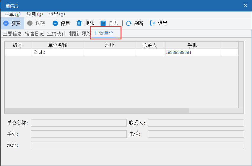
Task: Open the Log (日志) list icon
Action: click(103, 23)
